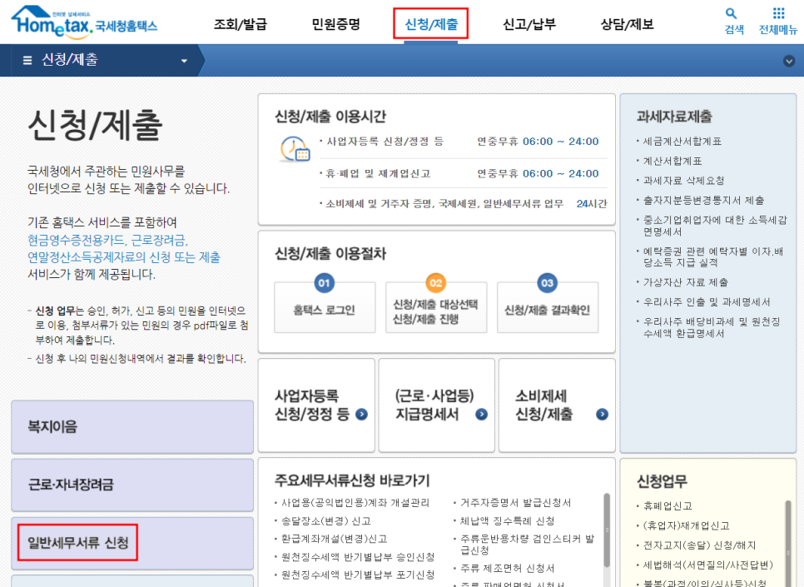This screenshot has width=804, height=587.
Task: Open 사업자등록 신청/정정 등 card
Action: tap(316, 405)
